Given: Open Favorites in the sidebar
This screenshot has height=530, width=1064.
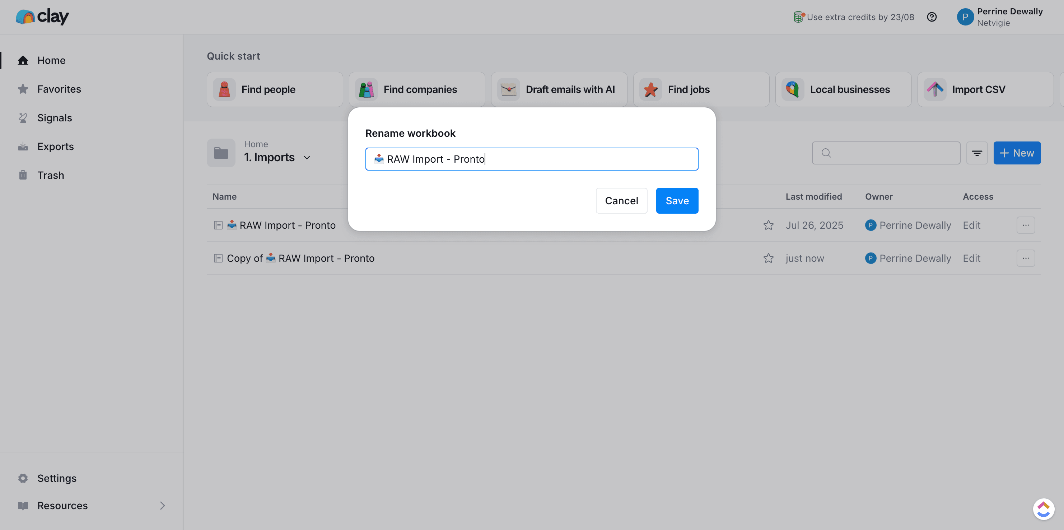Looking at the screenshot, I should click(x=59, y=89).
